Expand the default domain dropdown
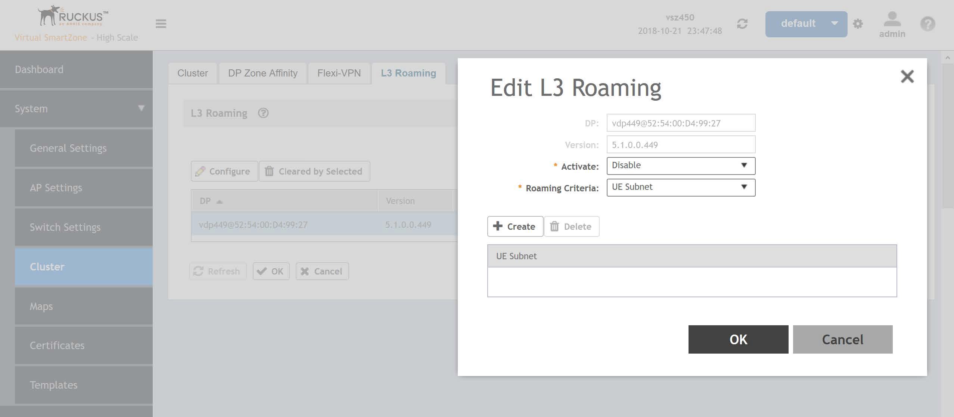 coord(806,24)
